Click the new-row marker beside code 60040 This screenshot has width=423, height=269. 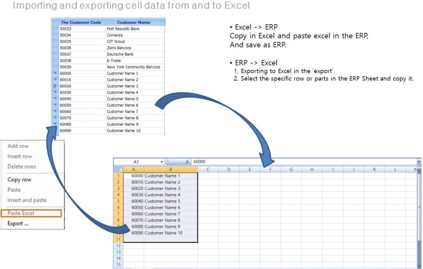(55, 99)
